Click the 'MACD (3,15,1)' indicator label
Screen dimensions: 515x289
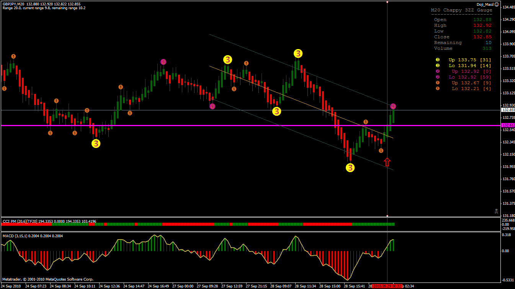tap(15, 236)
